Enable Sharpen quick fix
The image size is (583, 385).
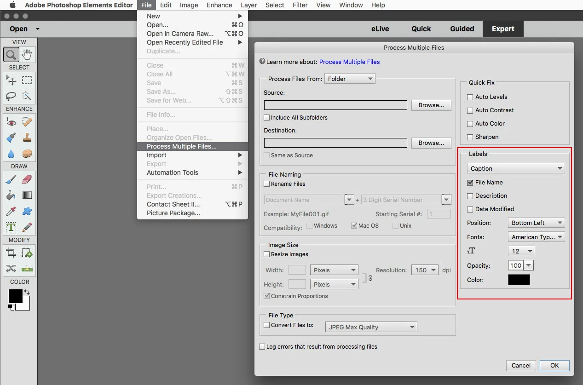click(470, 137)
